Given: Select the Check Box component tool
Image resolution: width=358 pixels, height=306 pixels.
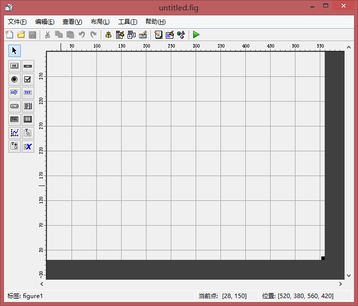Looking at the screenshot, I should tap(28, 79).
